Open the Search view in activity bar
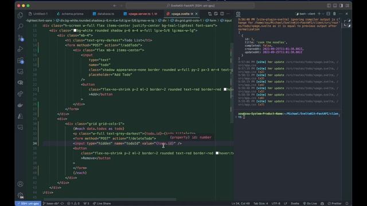 point(21,26)
